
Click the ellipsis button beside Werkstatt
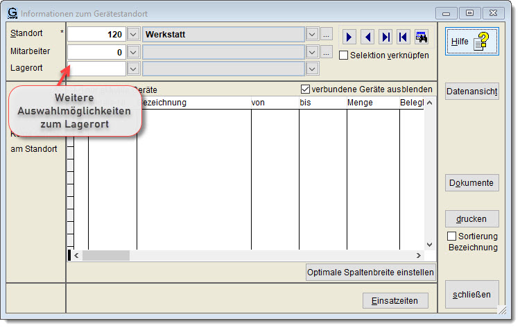pos(327,35)
